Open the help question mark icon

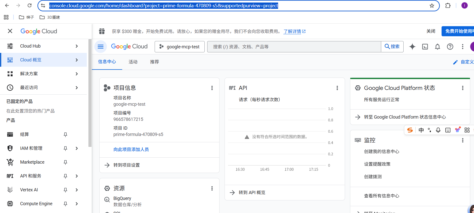coord(450,47)
